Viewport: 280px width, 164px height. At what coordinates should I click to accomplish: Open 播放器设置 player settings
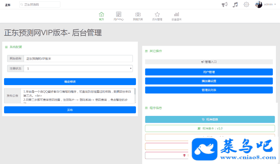[x=209, y=81]
